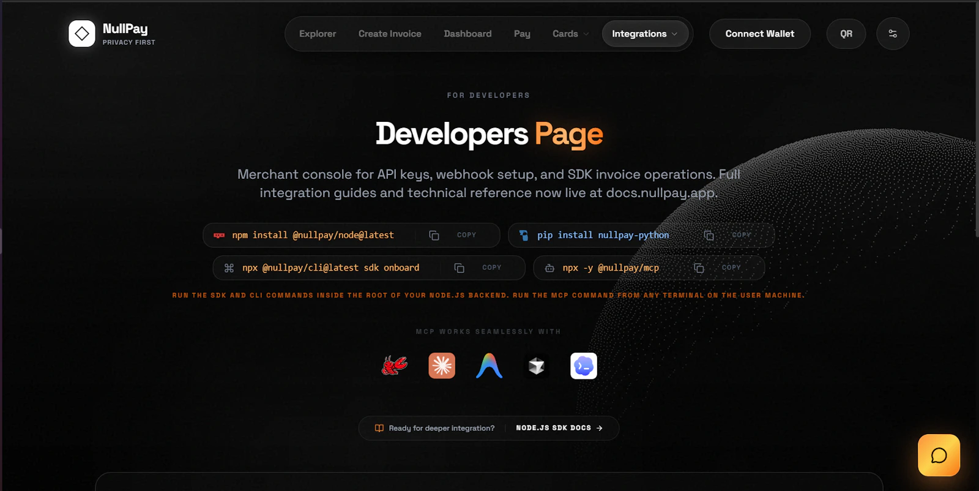Click the NullPay brand name text
Image resolution: width=979 pixels, height=491 pixels.
pyautogui.click(x=125, y=29)
